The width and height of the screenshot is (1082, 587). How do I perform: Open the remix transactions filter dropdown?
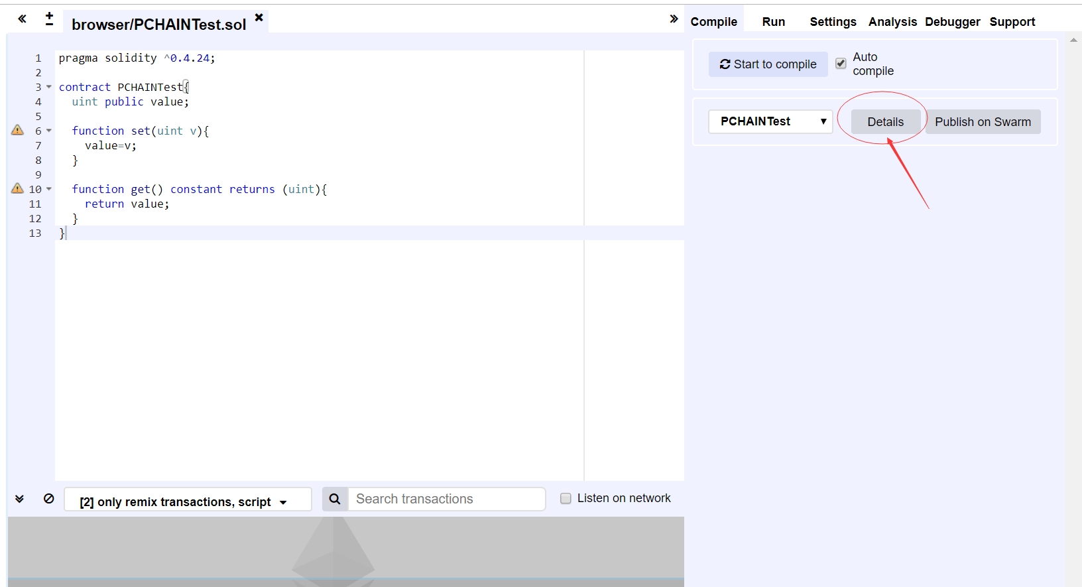(x=188, y=501)
